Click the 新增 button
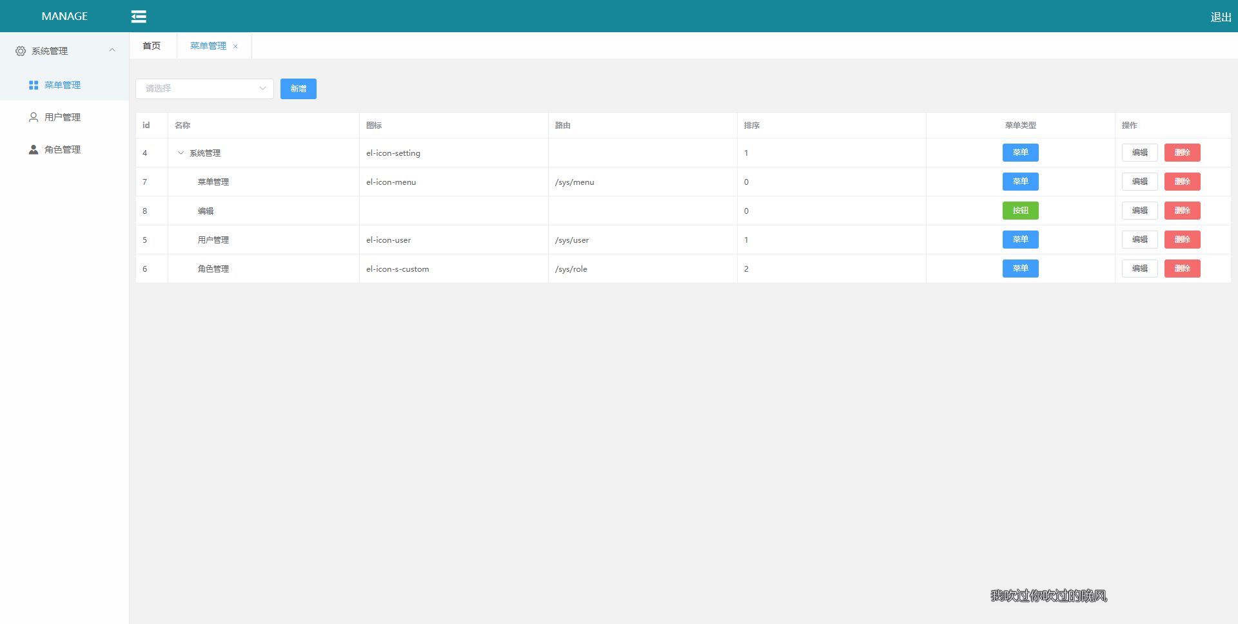The width and height of the screenshot is (1238, 624). click(299, 89)
